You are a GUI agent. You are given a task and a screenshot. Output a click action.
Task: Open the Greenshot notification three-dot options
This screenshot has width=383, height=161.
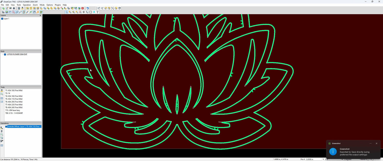coord(371,143)
